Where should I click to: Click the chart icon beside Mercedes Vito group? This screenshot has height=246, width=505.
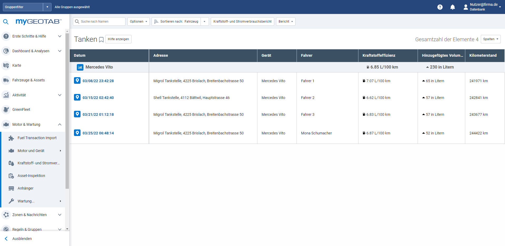[x=80, y=67]
